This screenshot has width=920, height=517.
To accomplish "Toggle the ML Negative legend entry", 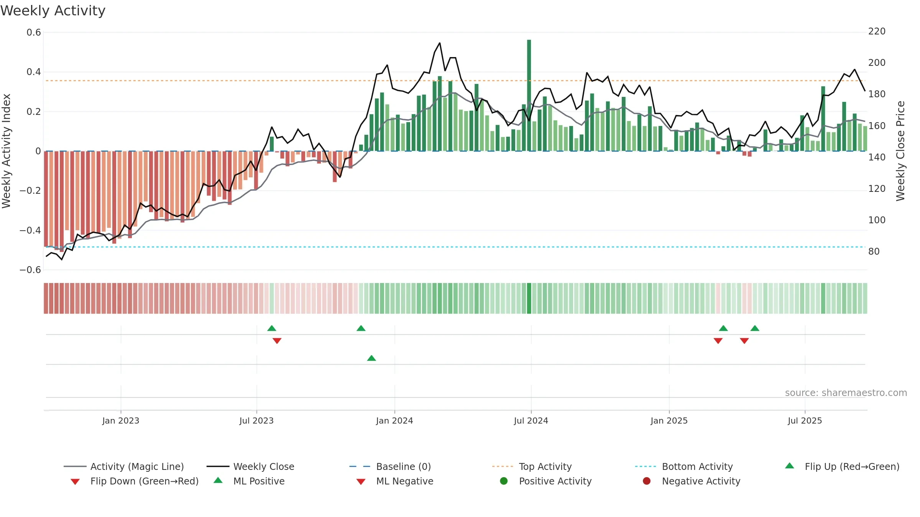I will click(395, 481).
